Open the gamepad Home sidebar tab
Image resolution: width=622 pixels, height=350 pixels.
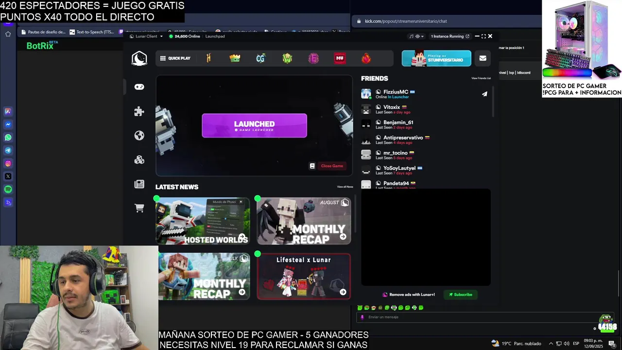139,87
